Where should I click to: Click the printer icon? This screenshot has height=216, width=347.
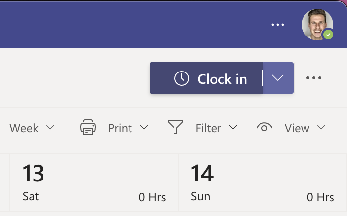click(88, 128)
